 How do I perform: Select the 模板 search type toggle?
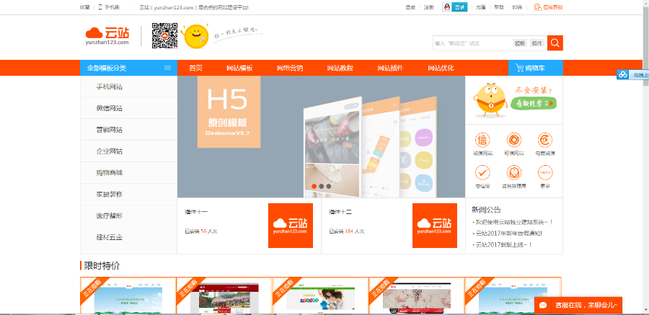click(520, 43)
